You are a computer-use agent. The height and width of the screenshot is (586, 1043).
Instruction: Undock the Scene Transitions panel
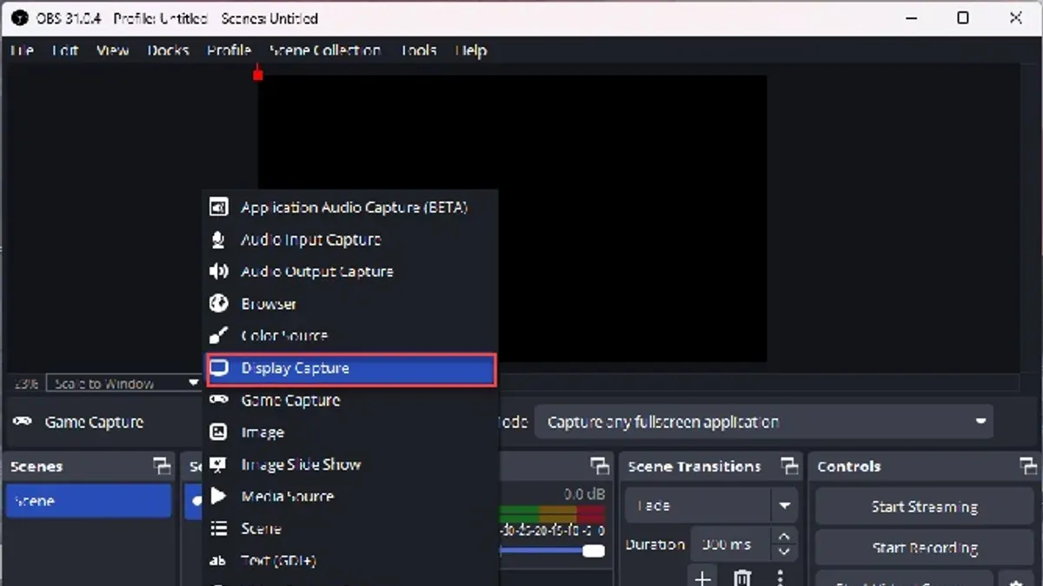click(788, 466)
